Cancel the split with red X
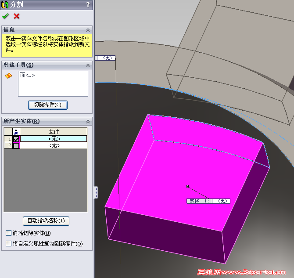The width and height of the screenshot is (294, 278). [x=17, y=16]
